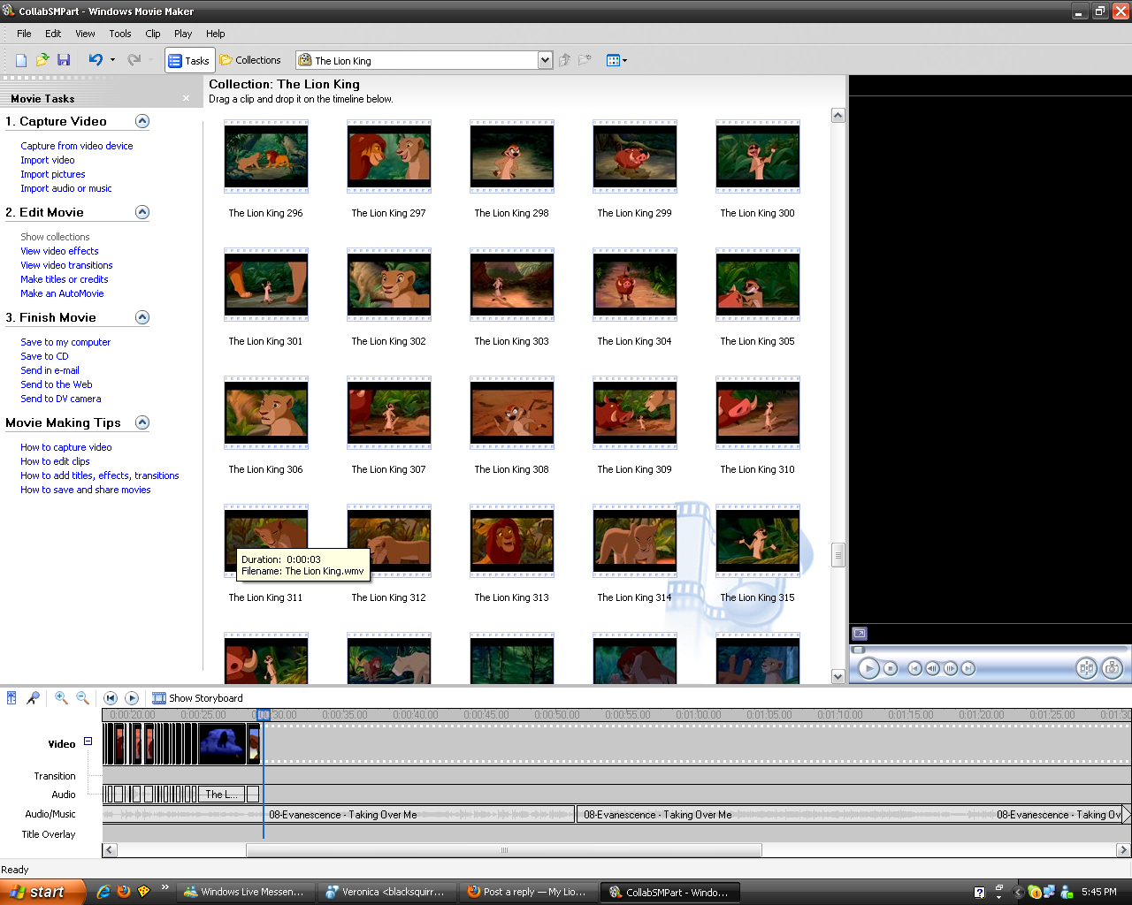The image size is (1132, 905).
Task: Open the Narrate Timeline microphone tool
Action: (x=33, y=698)
